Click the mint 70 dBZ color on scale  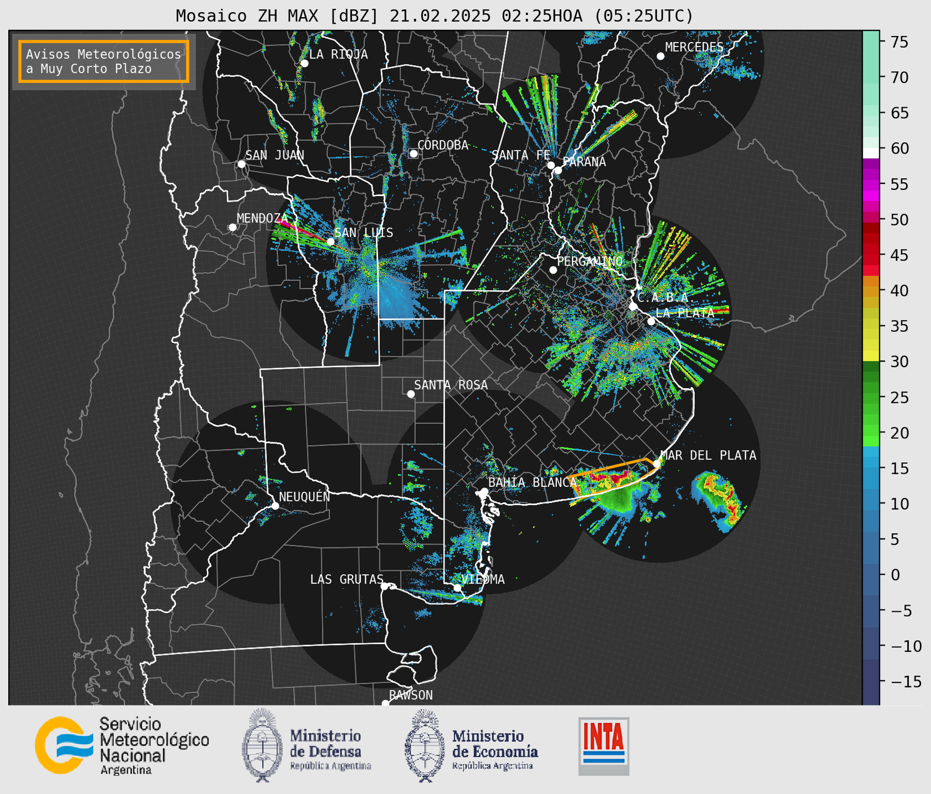(x=871, y=77)
